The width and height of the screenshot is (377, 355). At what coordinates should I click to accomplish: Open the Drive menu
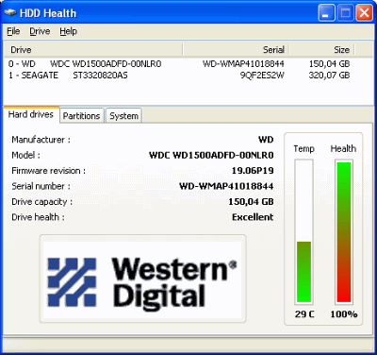[x=40, y=31]
